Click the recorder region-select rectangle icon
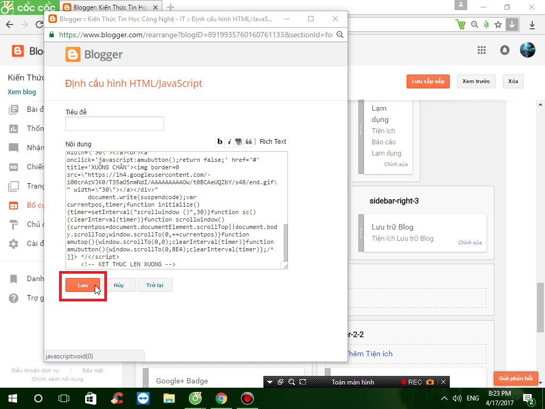The height and width of the screenshot is (409, 545). tap(303, 382)
